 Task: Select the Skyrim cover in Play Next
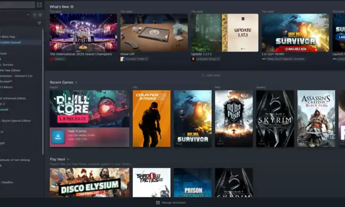(234, 182)
